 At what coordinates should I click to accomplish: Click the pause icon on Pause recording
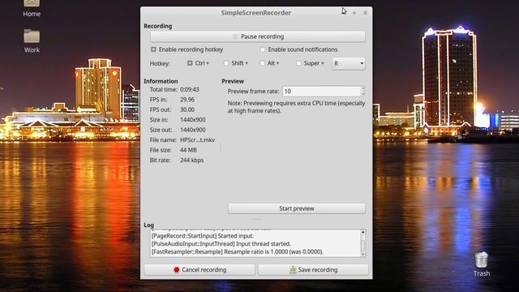pos(236,36)
